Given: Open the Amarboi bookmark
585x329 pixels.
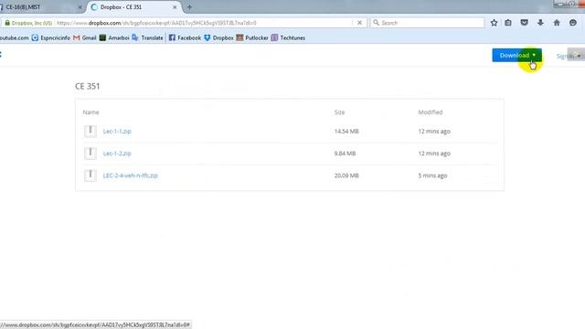Looking at the screenshot, I should pos(114,37).
